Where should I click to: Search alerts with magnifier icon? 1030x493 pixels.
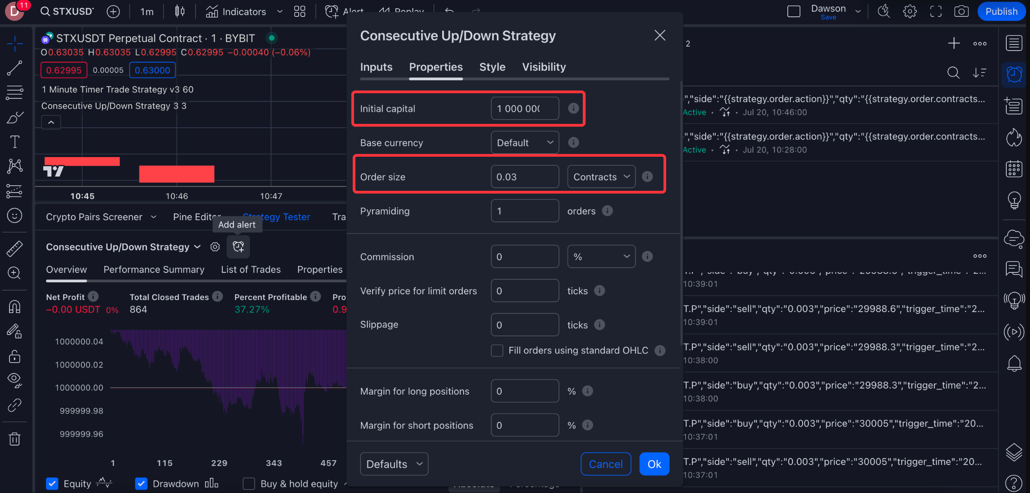pyautogui.click(x=953, y=73)
